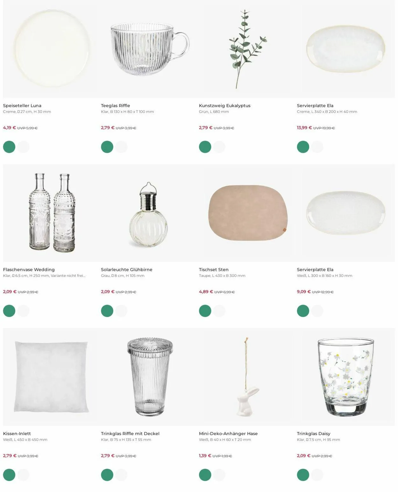Open the Tischset Sten product image
Screen dimensions: 398x492
click(248, 213)
